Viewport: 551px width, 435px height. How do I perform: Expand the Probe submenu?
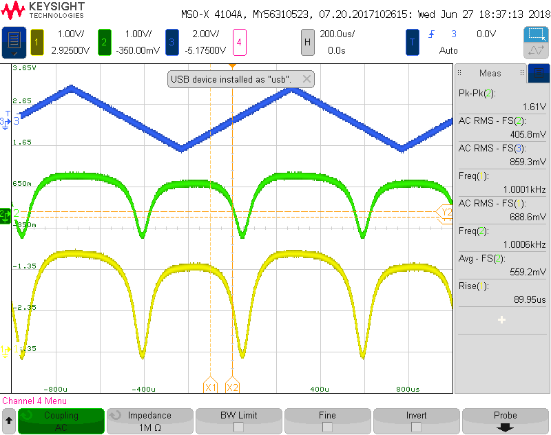point(506,421)
